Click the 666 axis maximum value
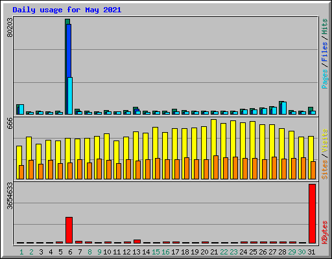 click(10, 123)
